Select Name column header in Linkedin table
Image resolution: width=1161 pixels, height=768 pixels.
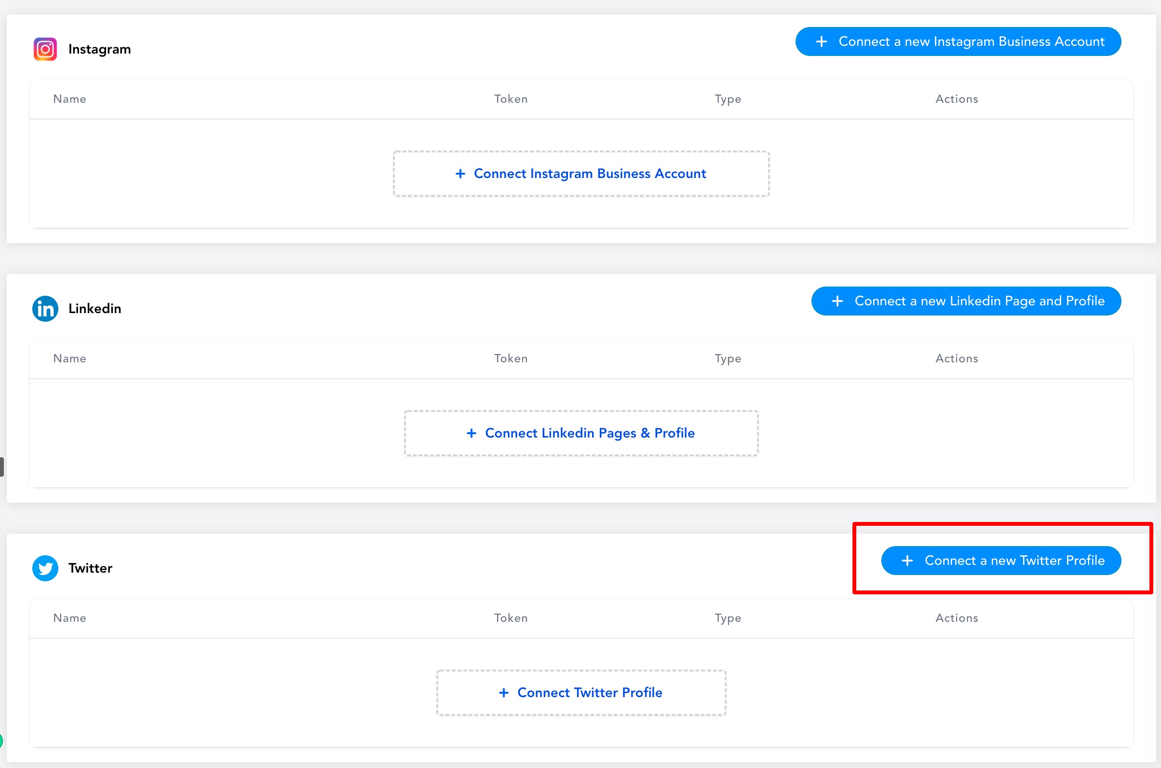coord(69,358)
